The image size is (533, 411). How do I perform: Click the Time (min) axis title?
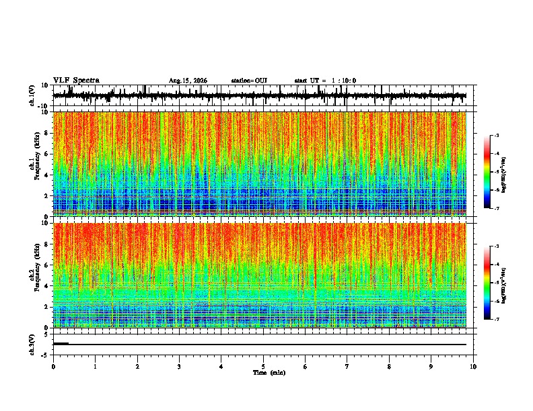(x=269, y=373)
